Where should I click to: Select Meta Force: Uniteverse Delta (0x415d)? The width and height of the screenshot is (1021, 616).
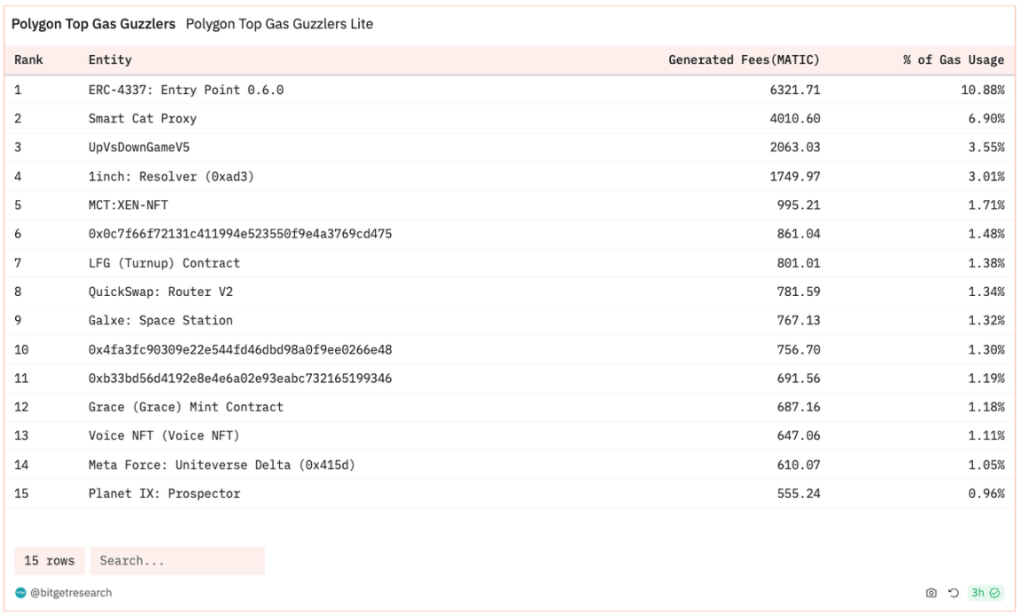click(x=222, y=465)
